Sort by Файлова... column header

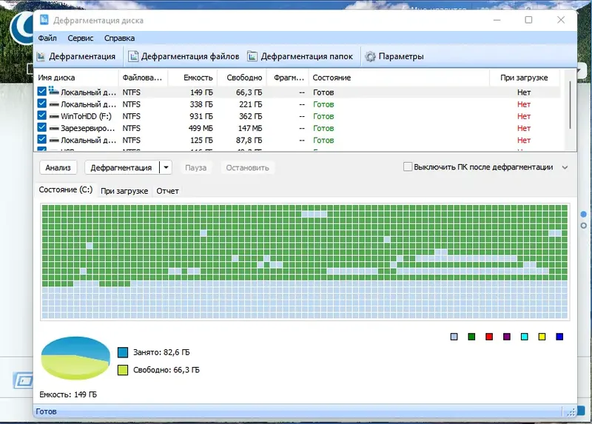pyautogui.click(x=142, y=78)
